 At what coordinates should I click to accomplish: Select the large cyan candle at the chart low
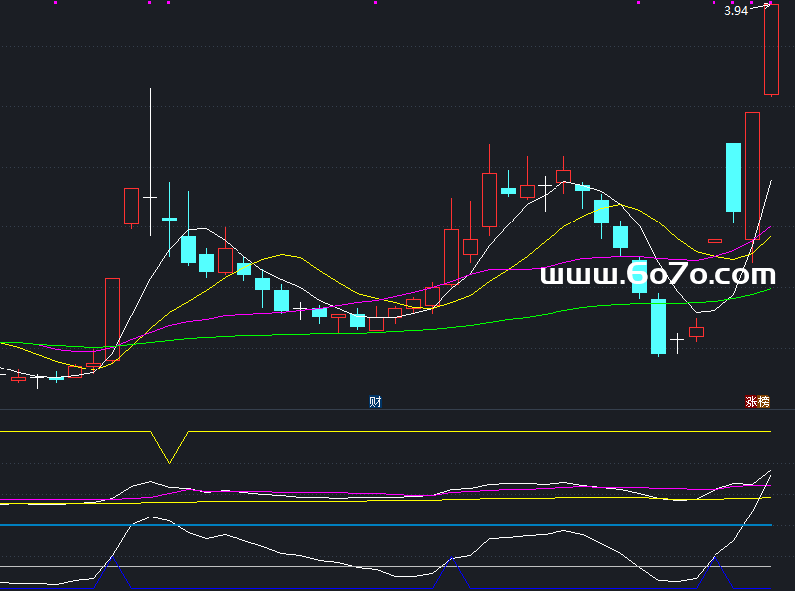click(x=658, y=326)
